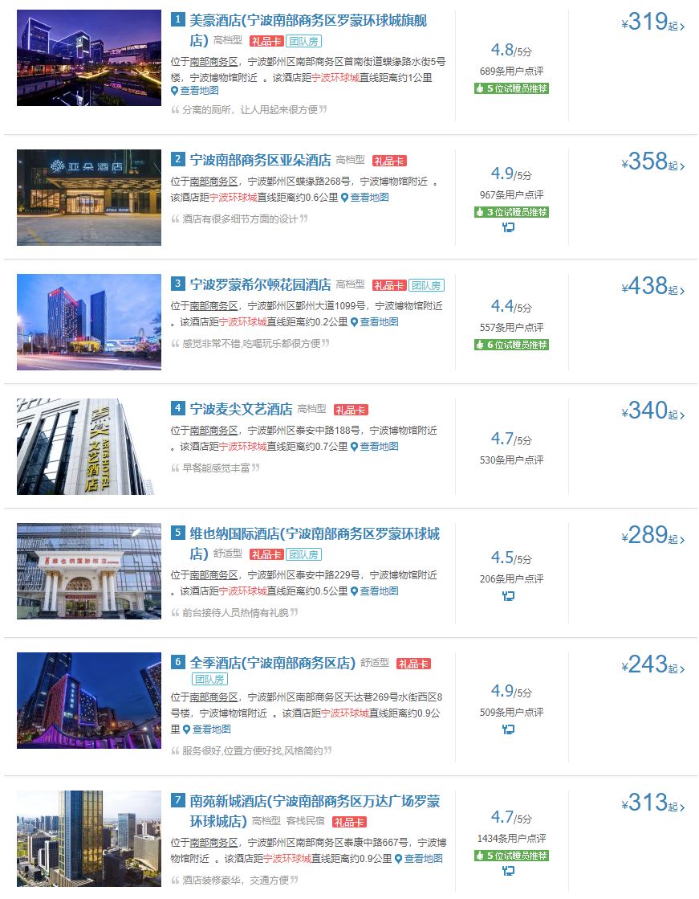The height and width of the screenshot is (899, 699).
Task: Click the computer icon under 全季酒店 rating
Action: coord(508,729)
